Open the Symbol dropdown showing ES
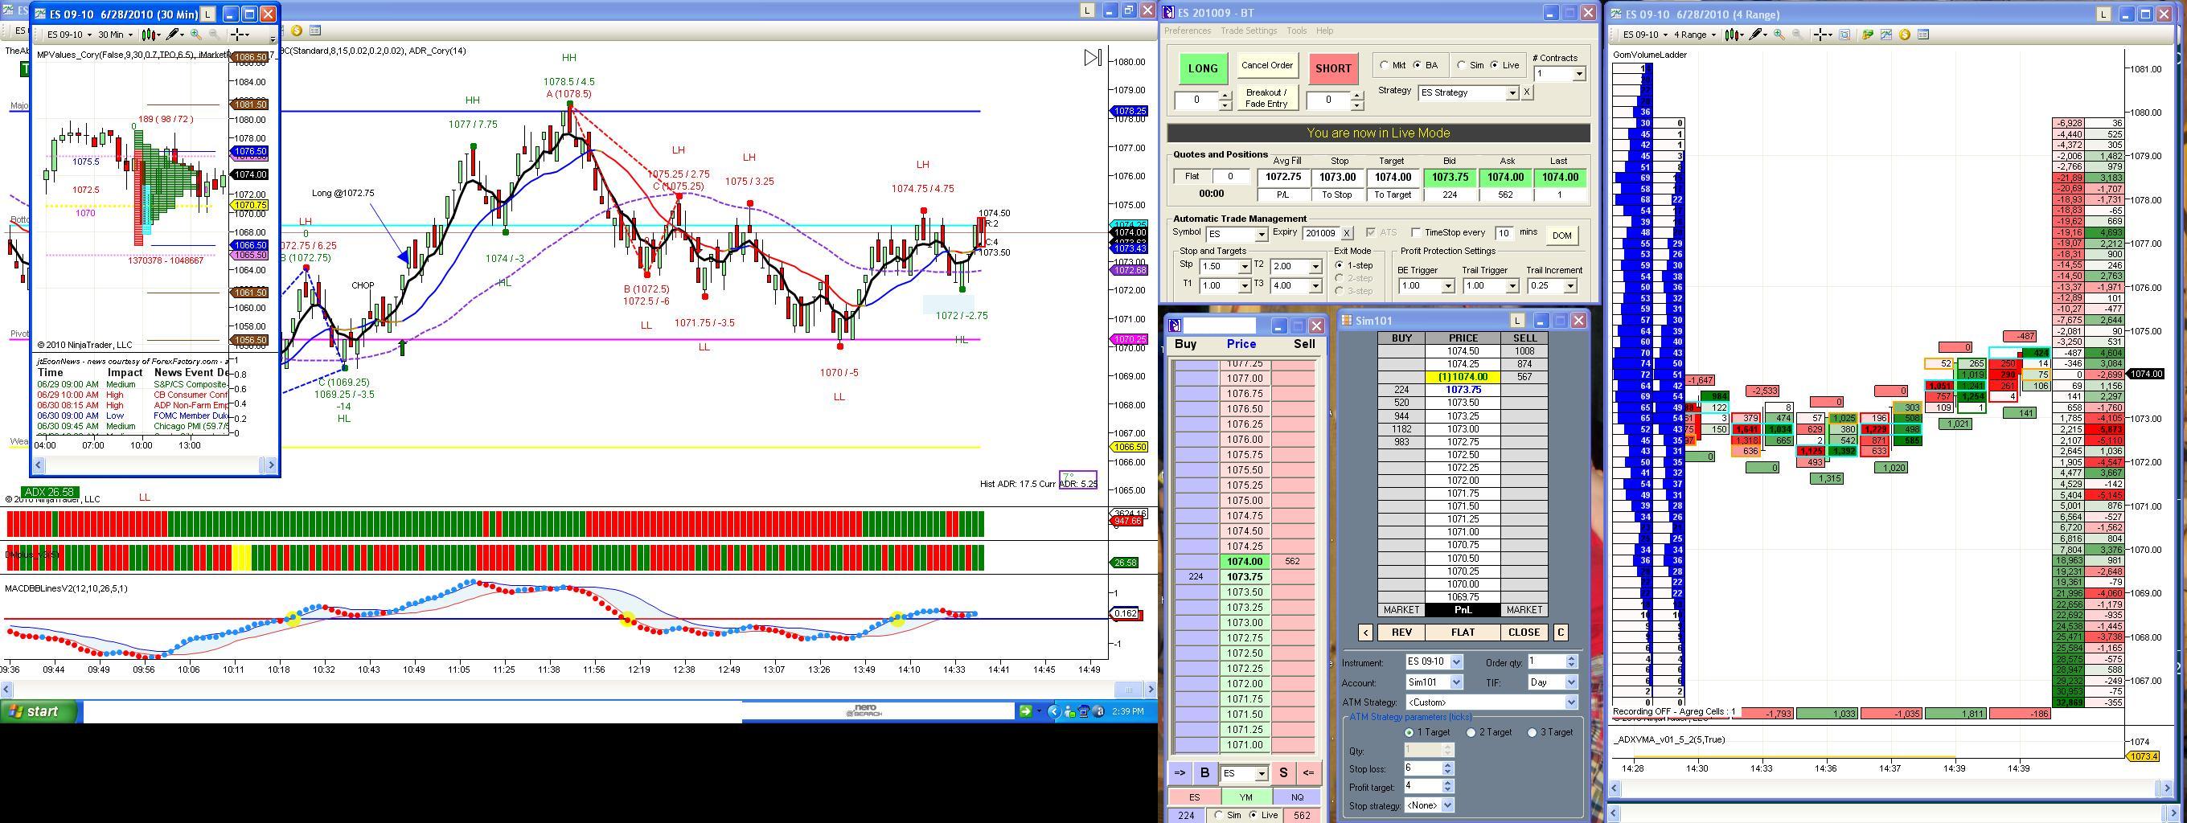This screenshot has height=823, width=2187. pyautogui.click(x=1261, y=234)
